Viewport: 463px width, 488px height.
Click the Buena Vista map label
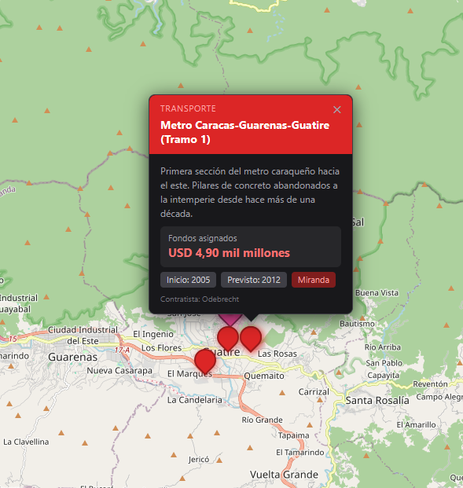pyautogui.click(x=377, y=293)
